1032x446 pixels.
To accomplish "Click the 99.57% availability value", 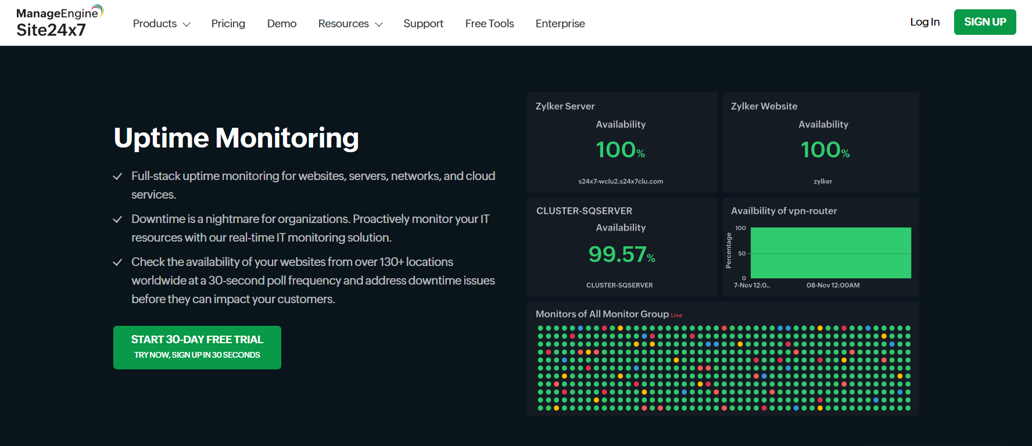I will pos(622,254).
